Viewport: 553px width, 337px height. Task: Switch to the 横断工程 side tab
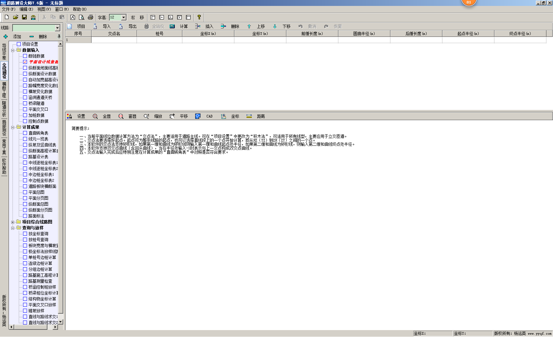click(4, 90)
